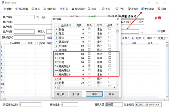
Task: Toggle 必填 checkbox for 开向 row
Action: click(x=110, y=62)
